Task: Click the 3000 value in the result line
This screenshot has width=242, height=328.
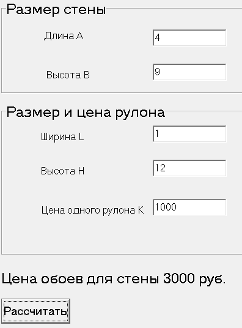Action: pyautogui.click(x=178, y=278)
